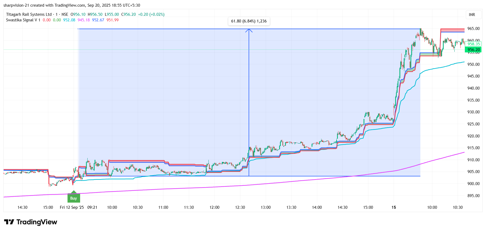Viewport: 486px width, 232px height.
Task: Click the 958.35 price label on the axis
Action: tap(473, 44)
